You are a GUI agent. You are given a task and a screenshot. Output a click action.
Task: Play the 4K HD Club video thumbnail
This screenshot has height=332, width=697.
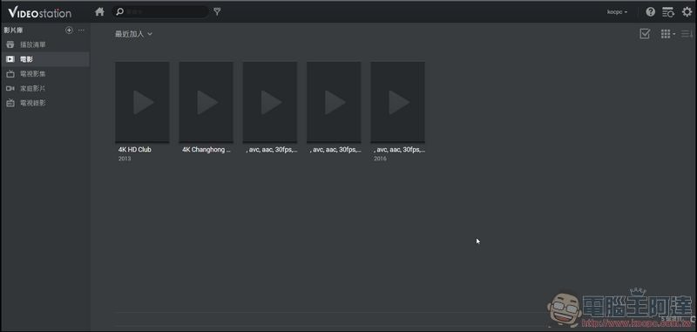(142, 102)
